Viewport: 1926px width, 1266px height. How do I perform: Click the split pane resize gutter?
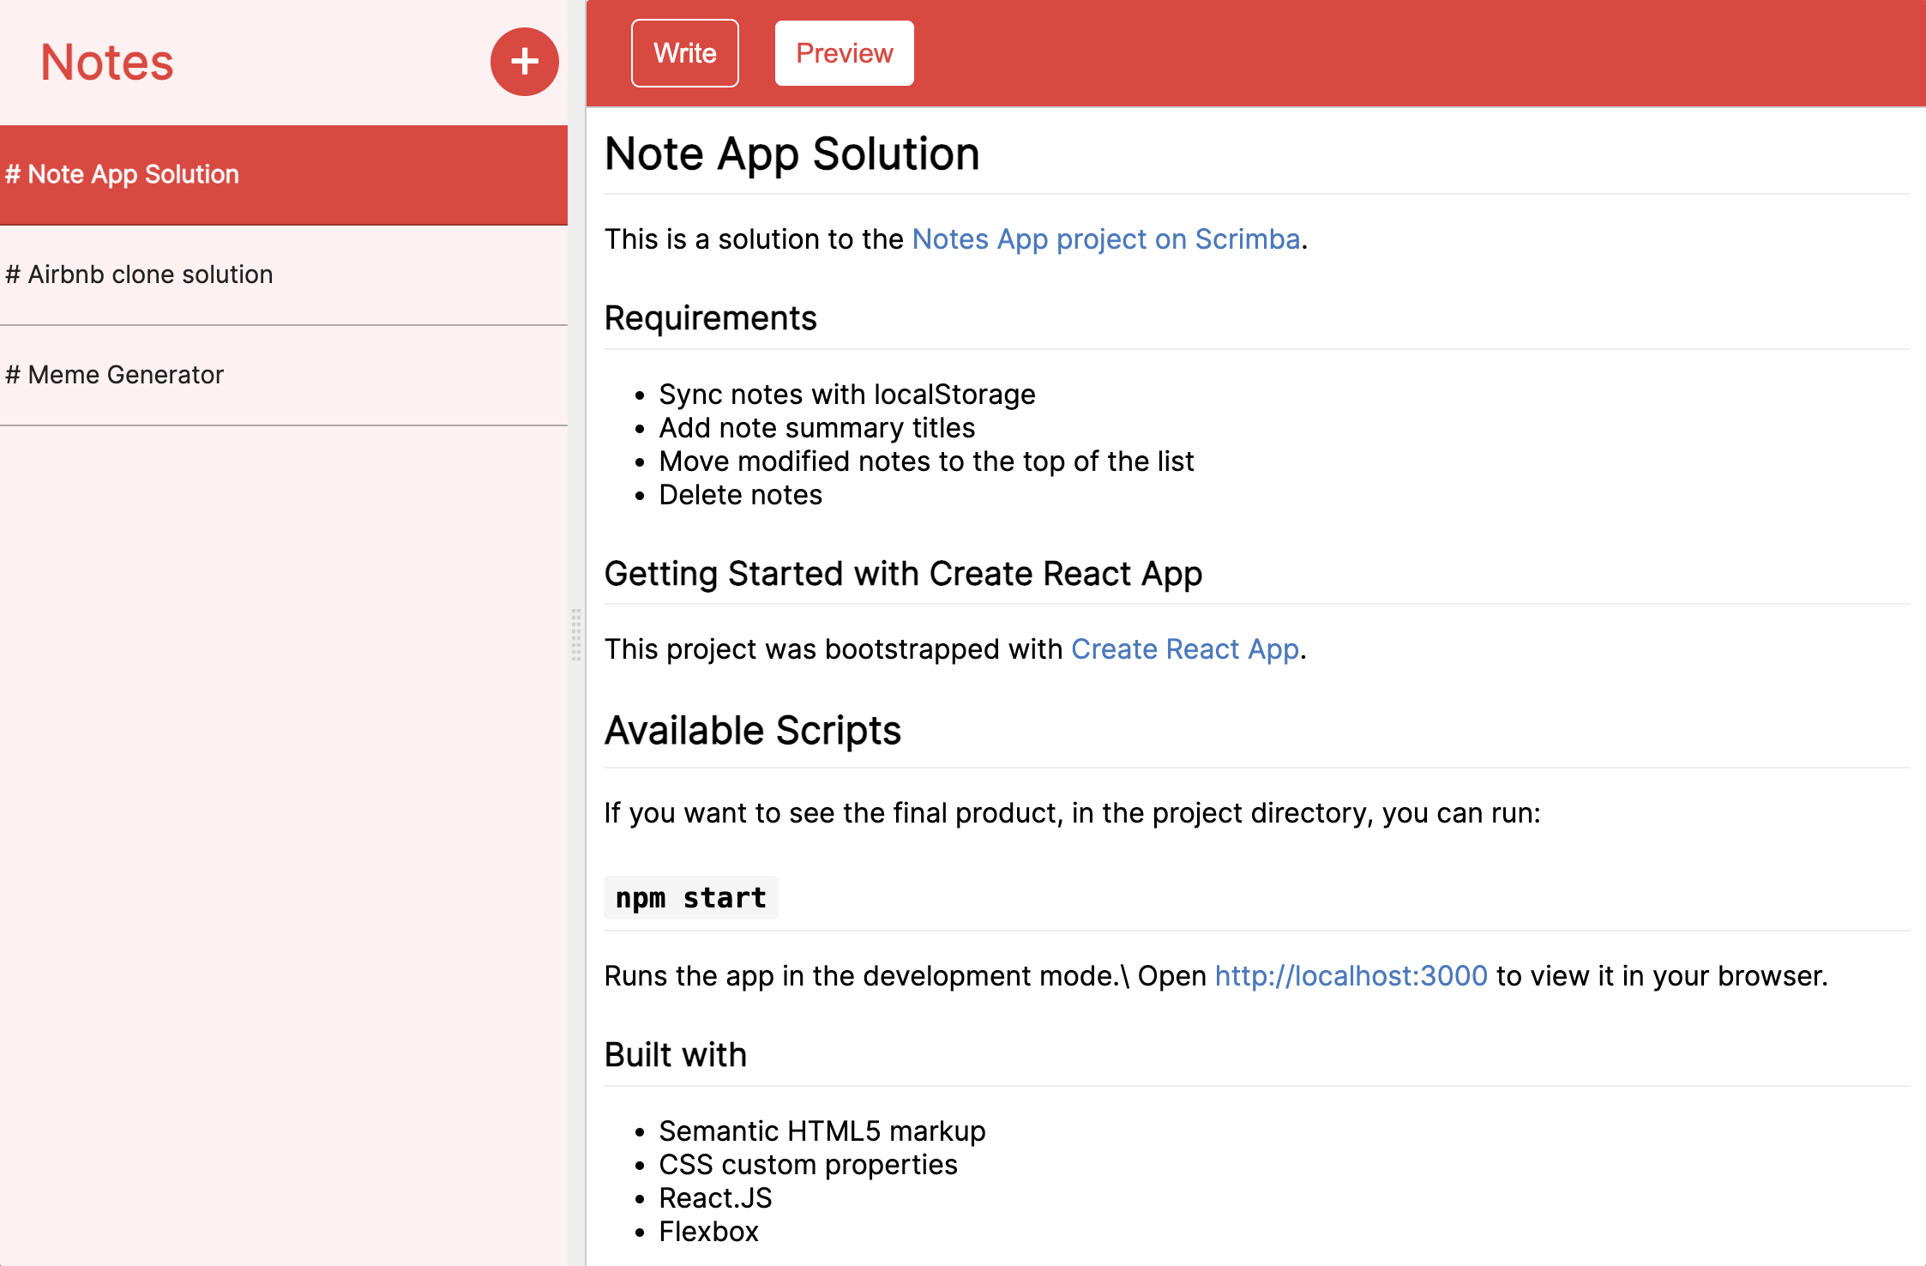[576, 635]
